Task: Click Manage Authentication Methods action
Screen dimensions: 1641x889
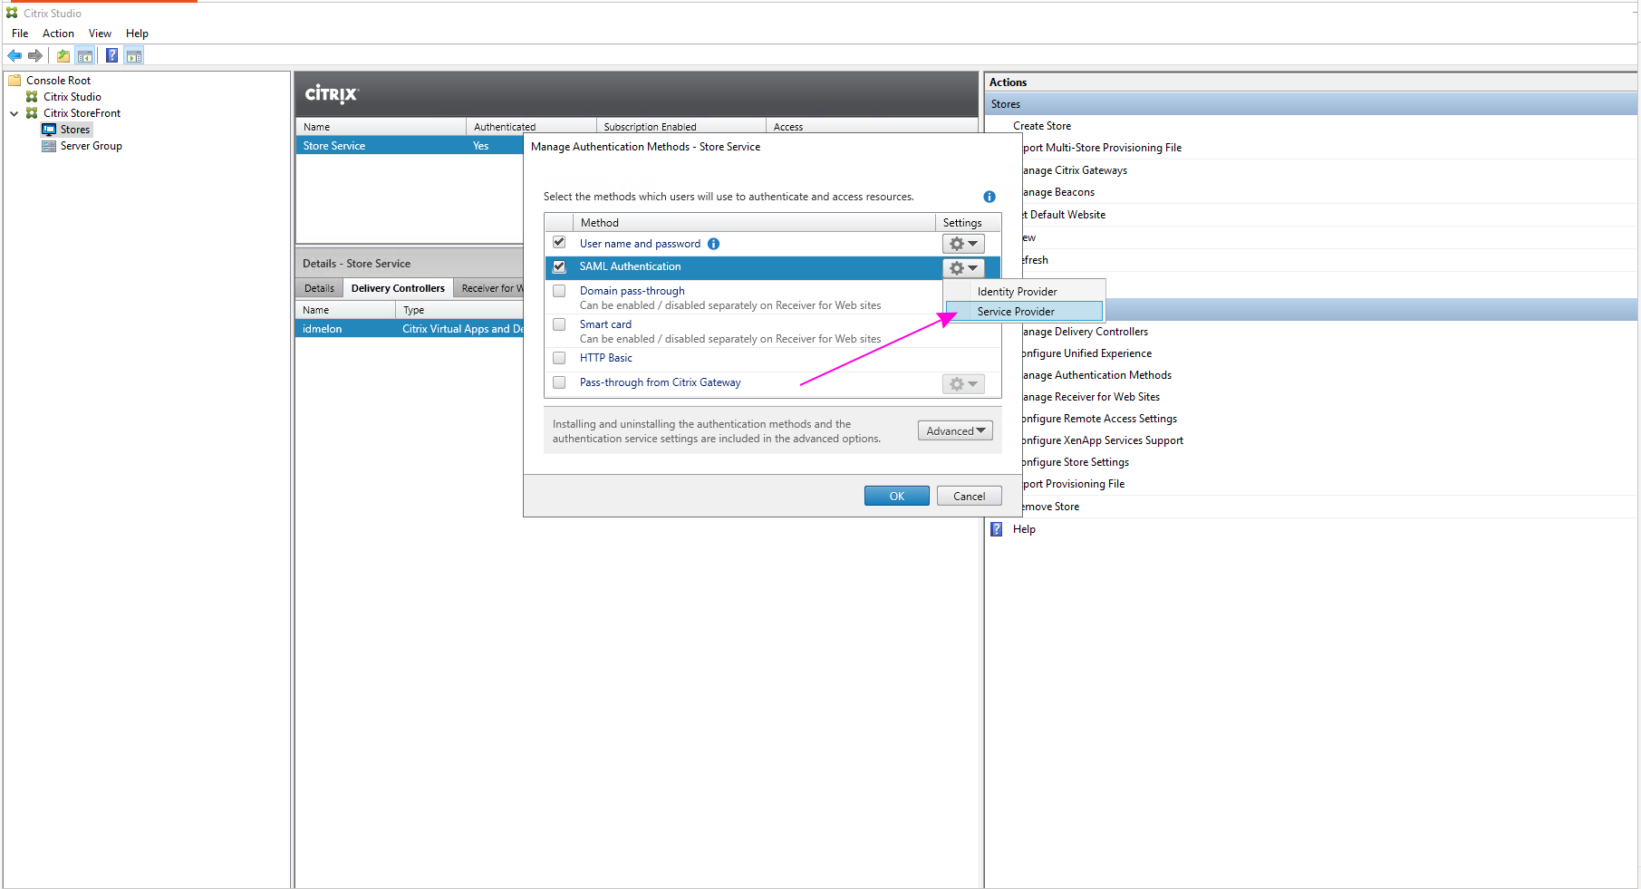Action: coord(1097,375)
